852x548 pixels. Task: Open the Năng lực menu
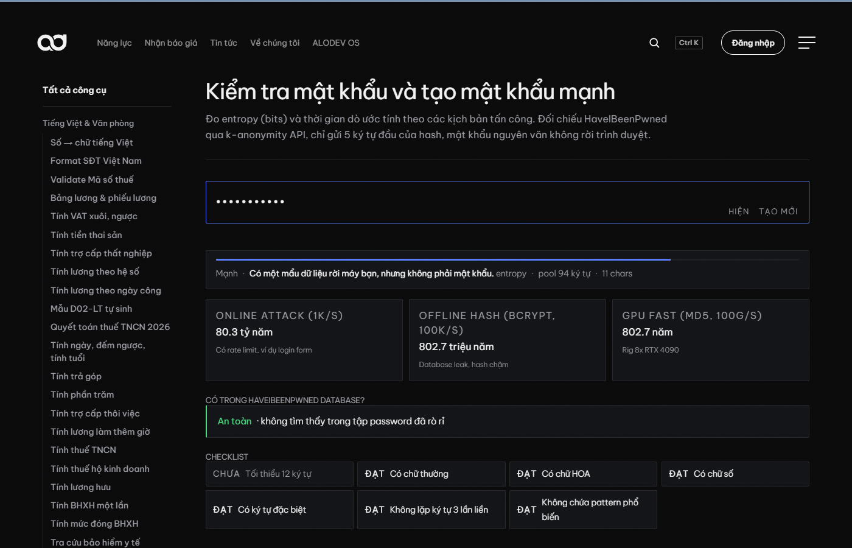(x=114, y=43)
